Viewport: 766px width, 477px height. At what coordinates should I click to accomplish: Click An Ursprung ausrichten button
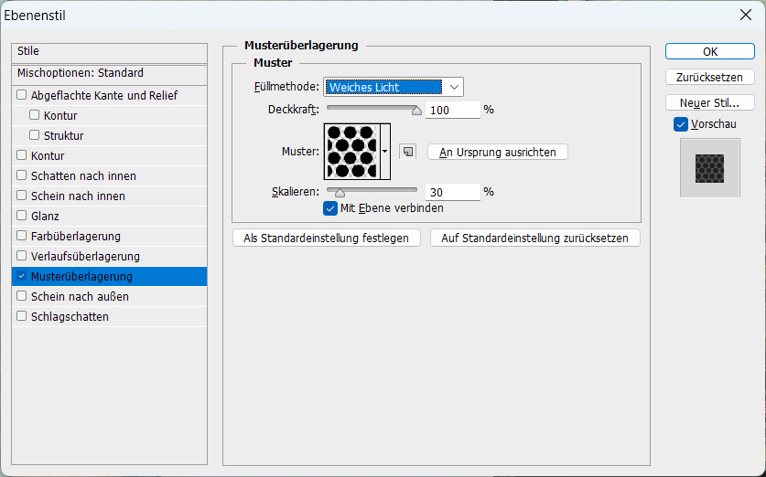coord(497,153)
